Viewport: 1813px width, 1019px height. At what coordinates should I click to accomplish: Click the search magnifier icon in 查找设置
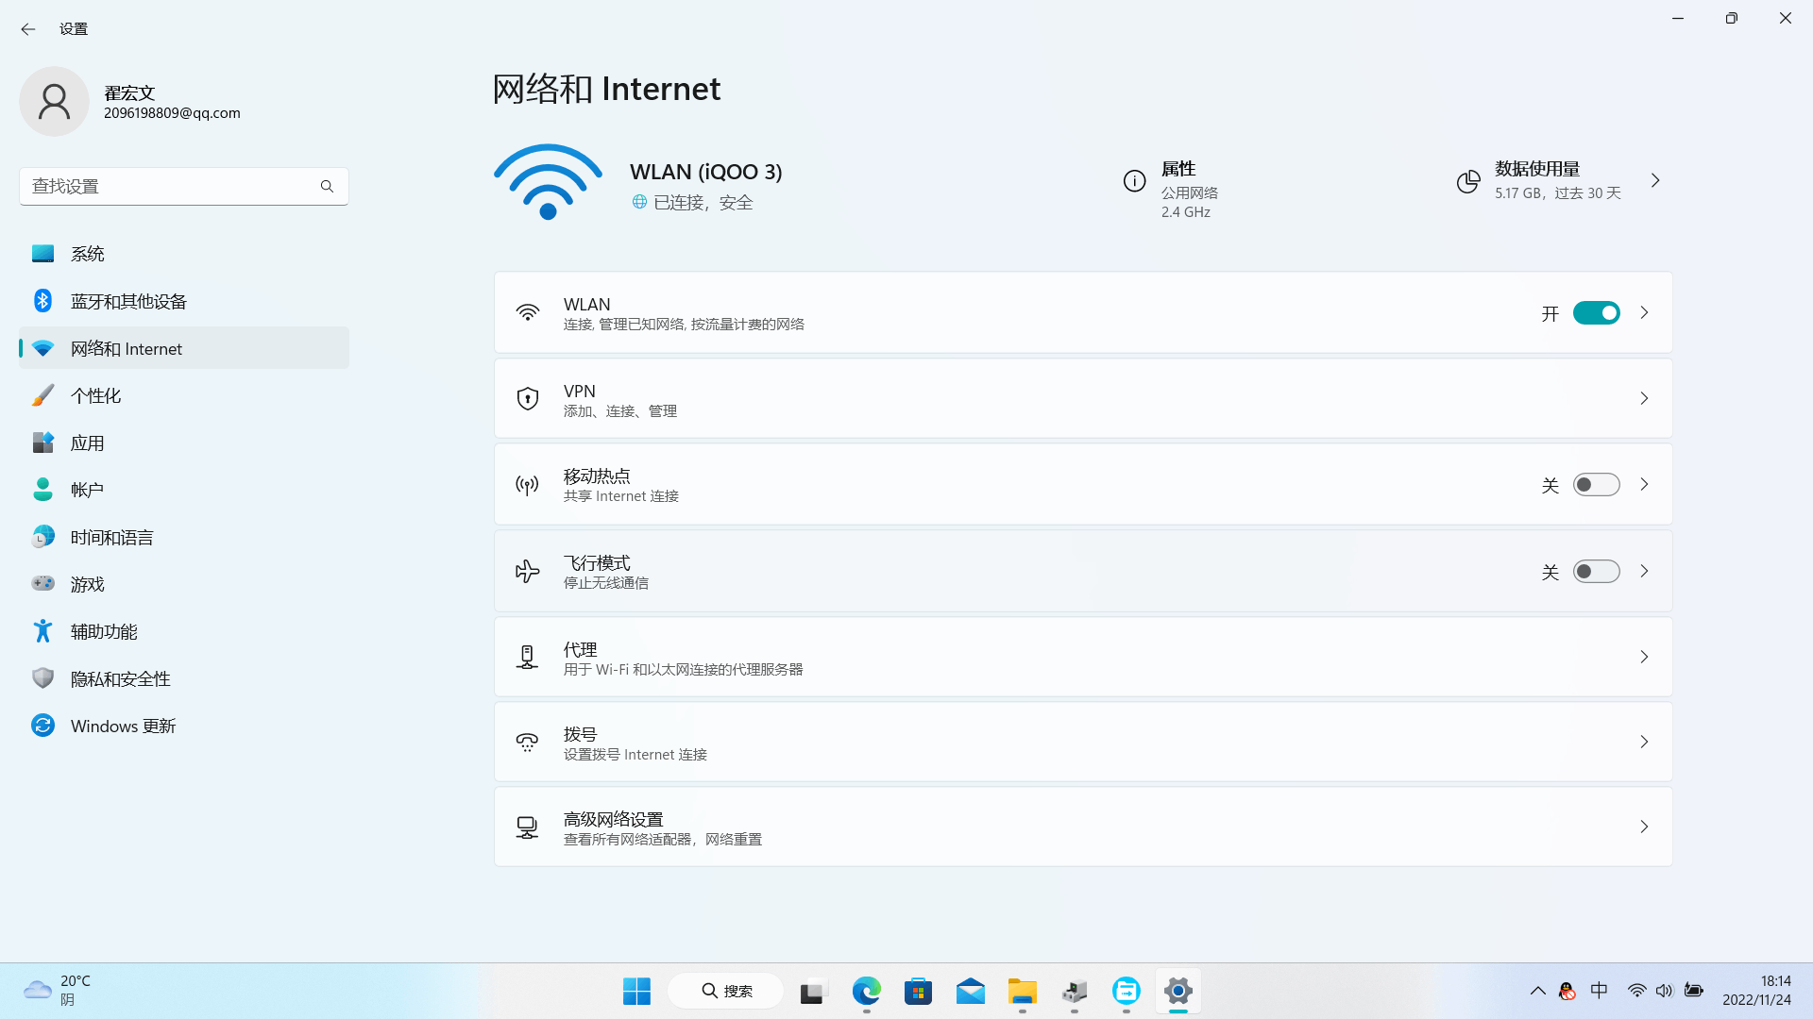click(327, 186)
